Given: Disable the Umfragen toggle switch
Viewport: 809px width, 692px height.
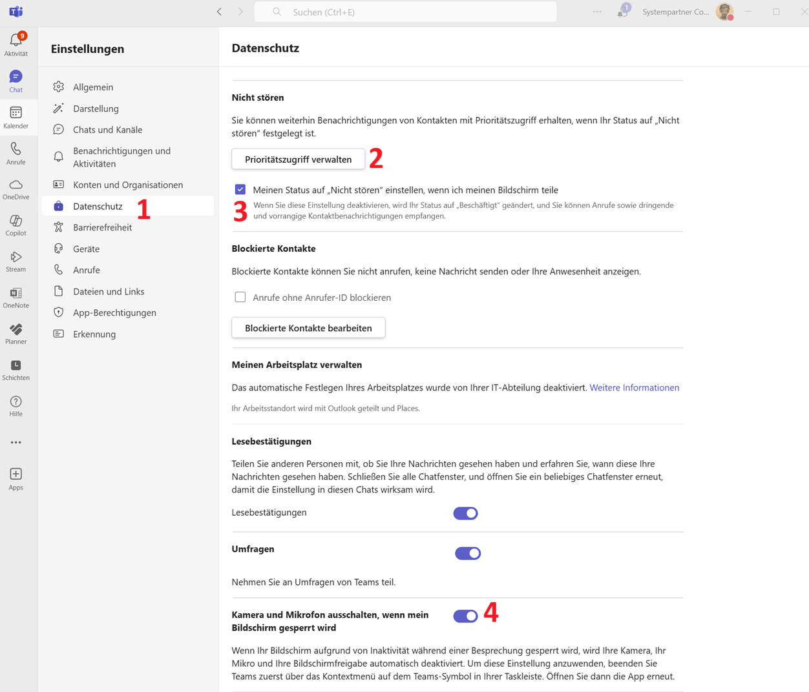Looking at the screenshot, I should pos(467,553).
